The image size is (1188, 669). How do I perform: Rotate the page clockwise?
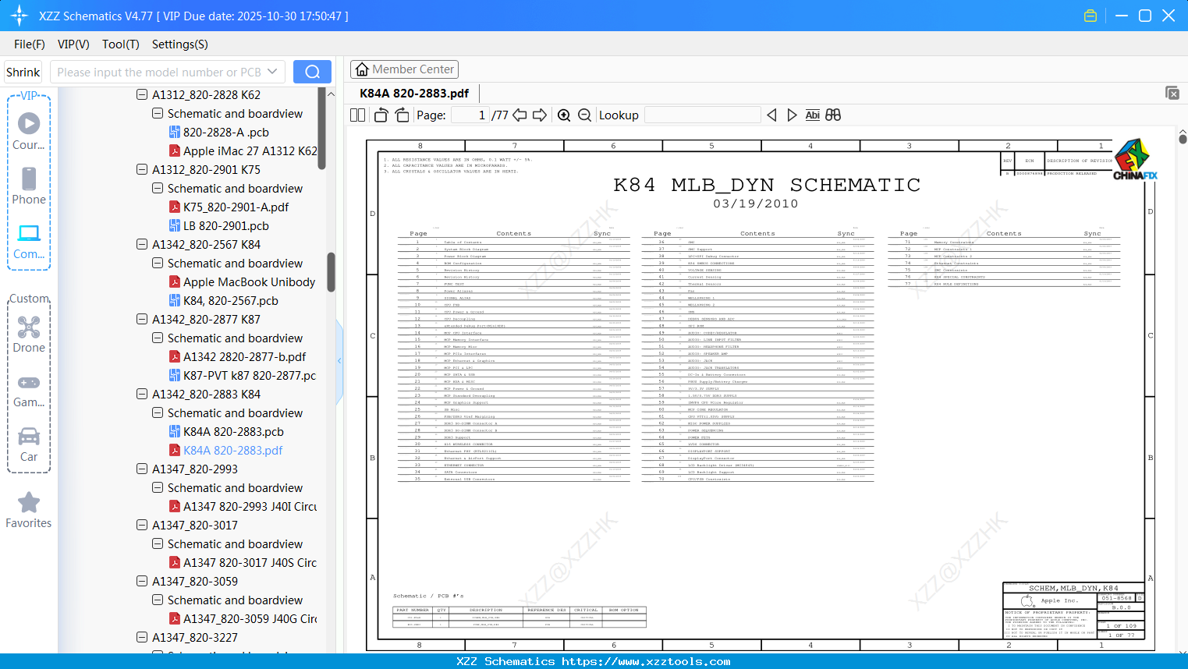(403, 115)
